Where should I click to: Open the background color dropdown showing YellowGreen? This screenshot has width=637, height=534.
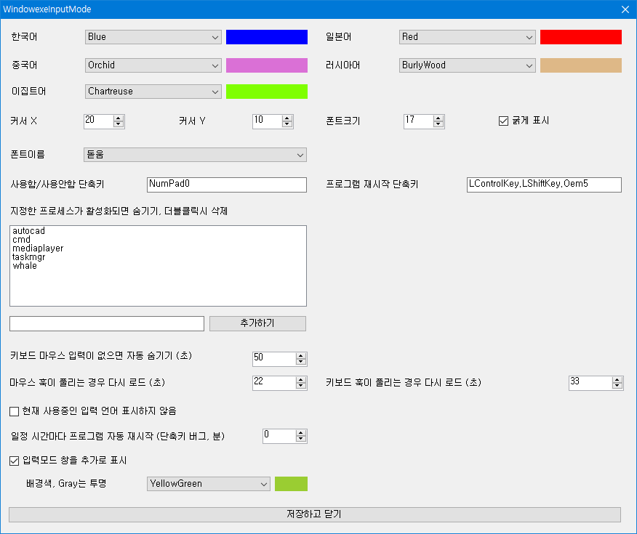(209, 484)
